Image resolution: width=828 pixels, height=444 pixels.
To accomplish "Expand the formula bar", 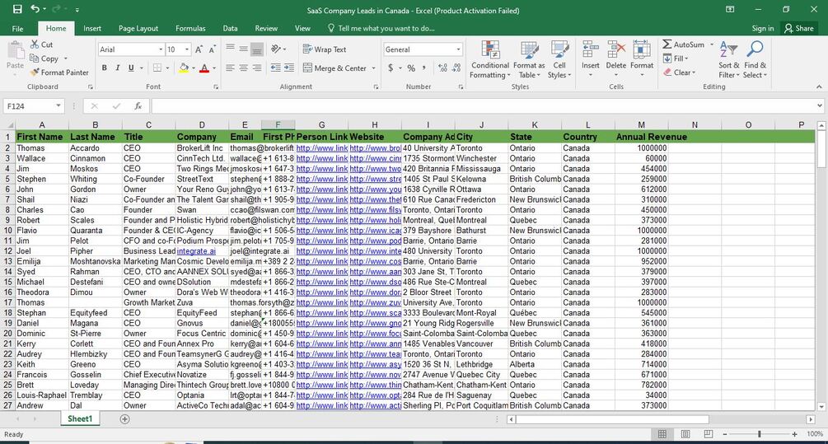I will point(819,106).
